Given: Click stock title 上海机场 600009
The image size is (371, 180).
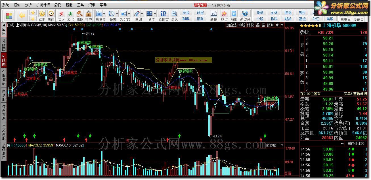Looking at the screenshot, I should click(x=339, y=25).
